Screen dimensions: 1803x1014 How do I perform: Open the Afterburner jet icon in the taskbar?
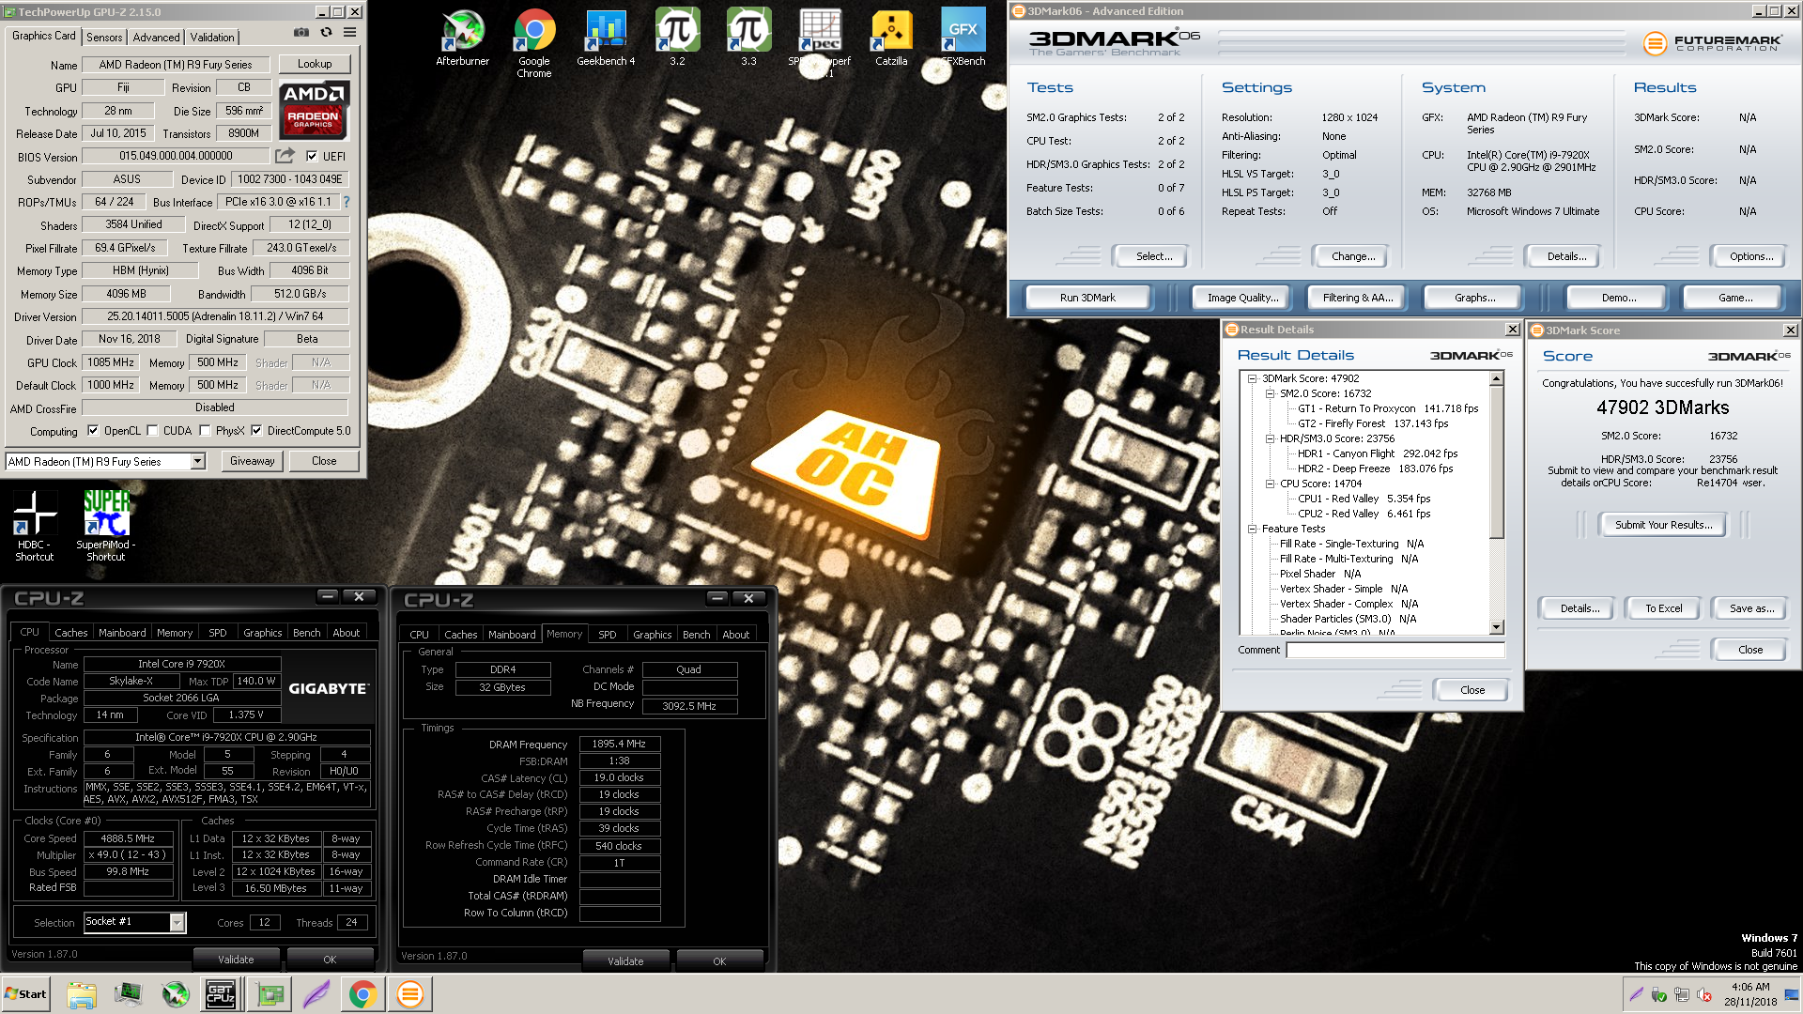(176, 994)
